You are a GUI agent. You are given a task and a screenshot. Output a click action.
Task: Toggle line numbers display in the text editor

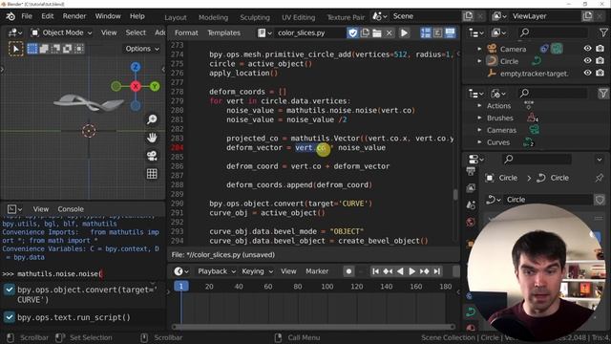pyautogui.click(x=426, y=32)
